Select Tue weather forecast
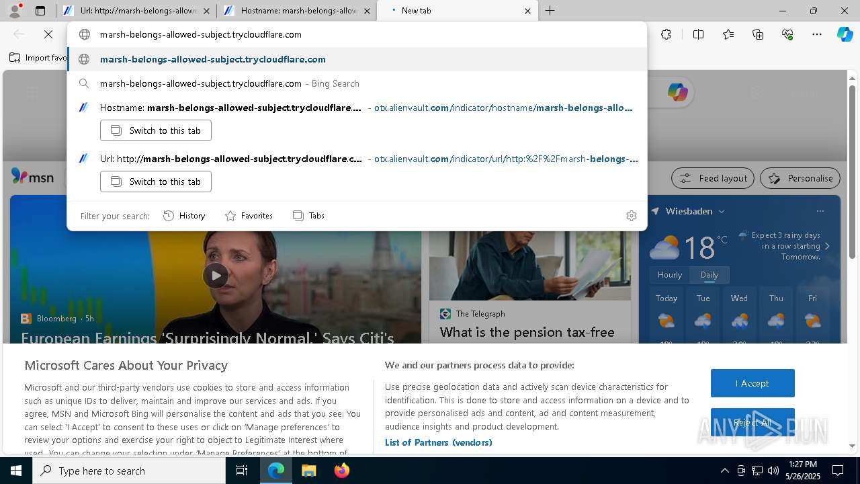 pos(703,316)
